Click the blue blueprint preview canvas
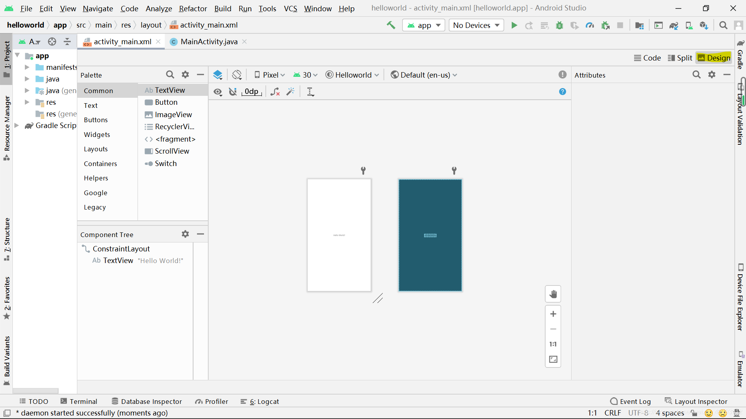The height and width of the screenshot is (419, 746). [x=430, y=235]
